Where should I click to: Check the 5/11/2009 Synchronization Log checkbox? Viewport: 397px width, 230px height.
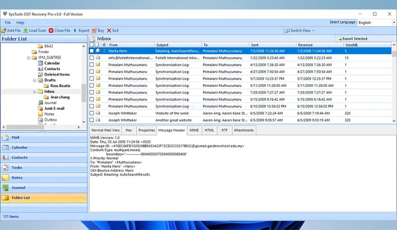tap(92, 86)
